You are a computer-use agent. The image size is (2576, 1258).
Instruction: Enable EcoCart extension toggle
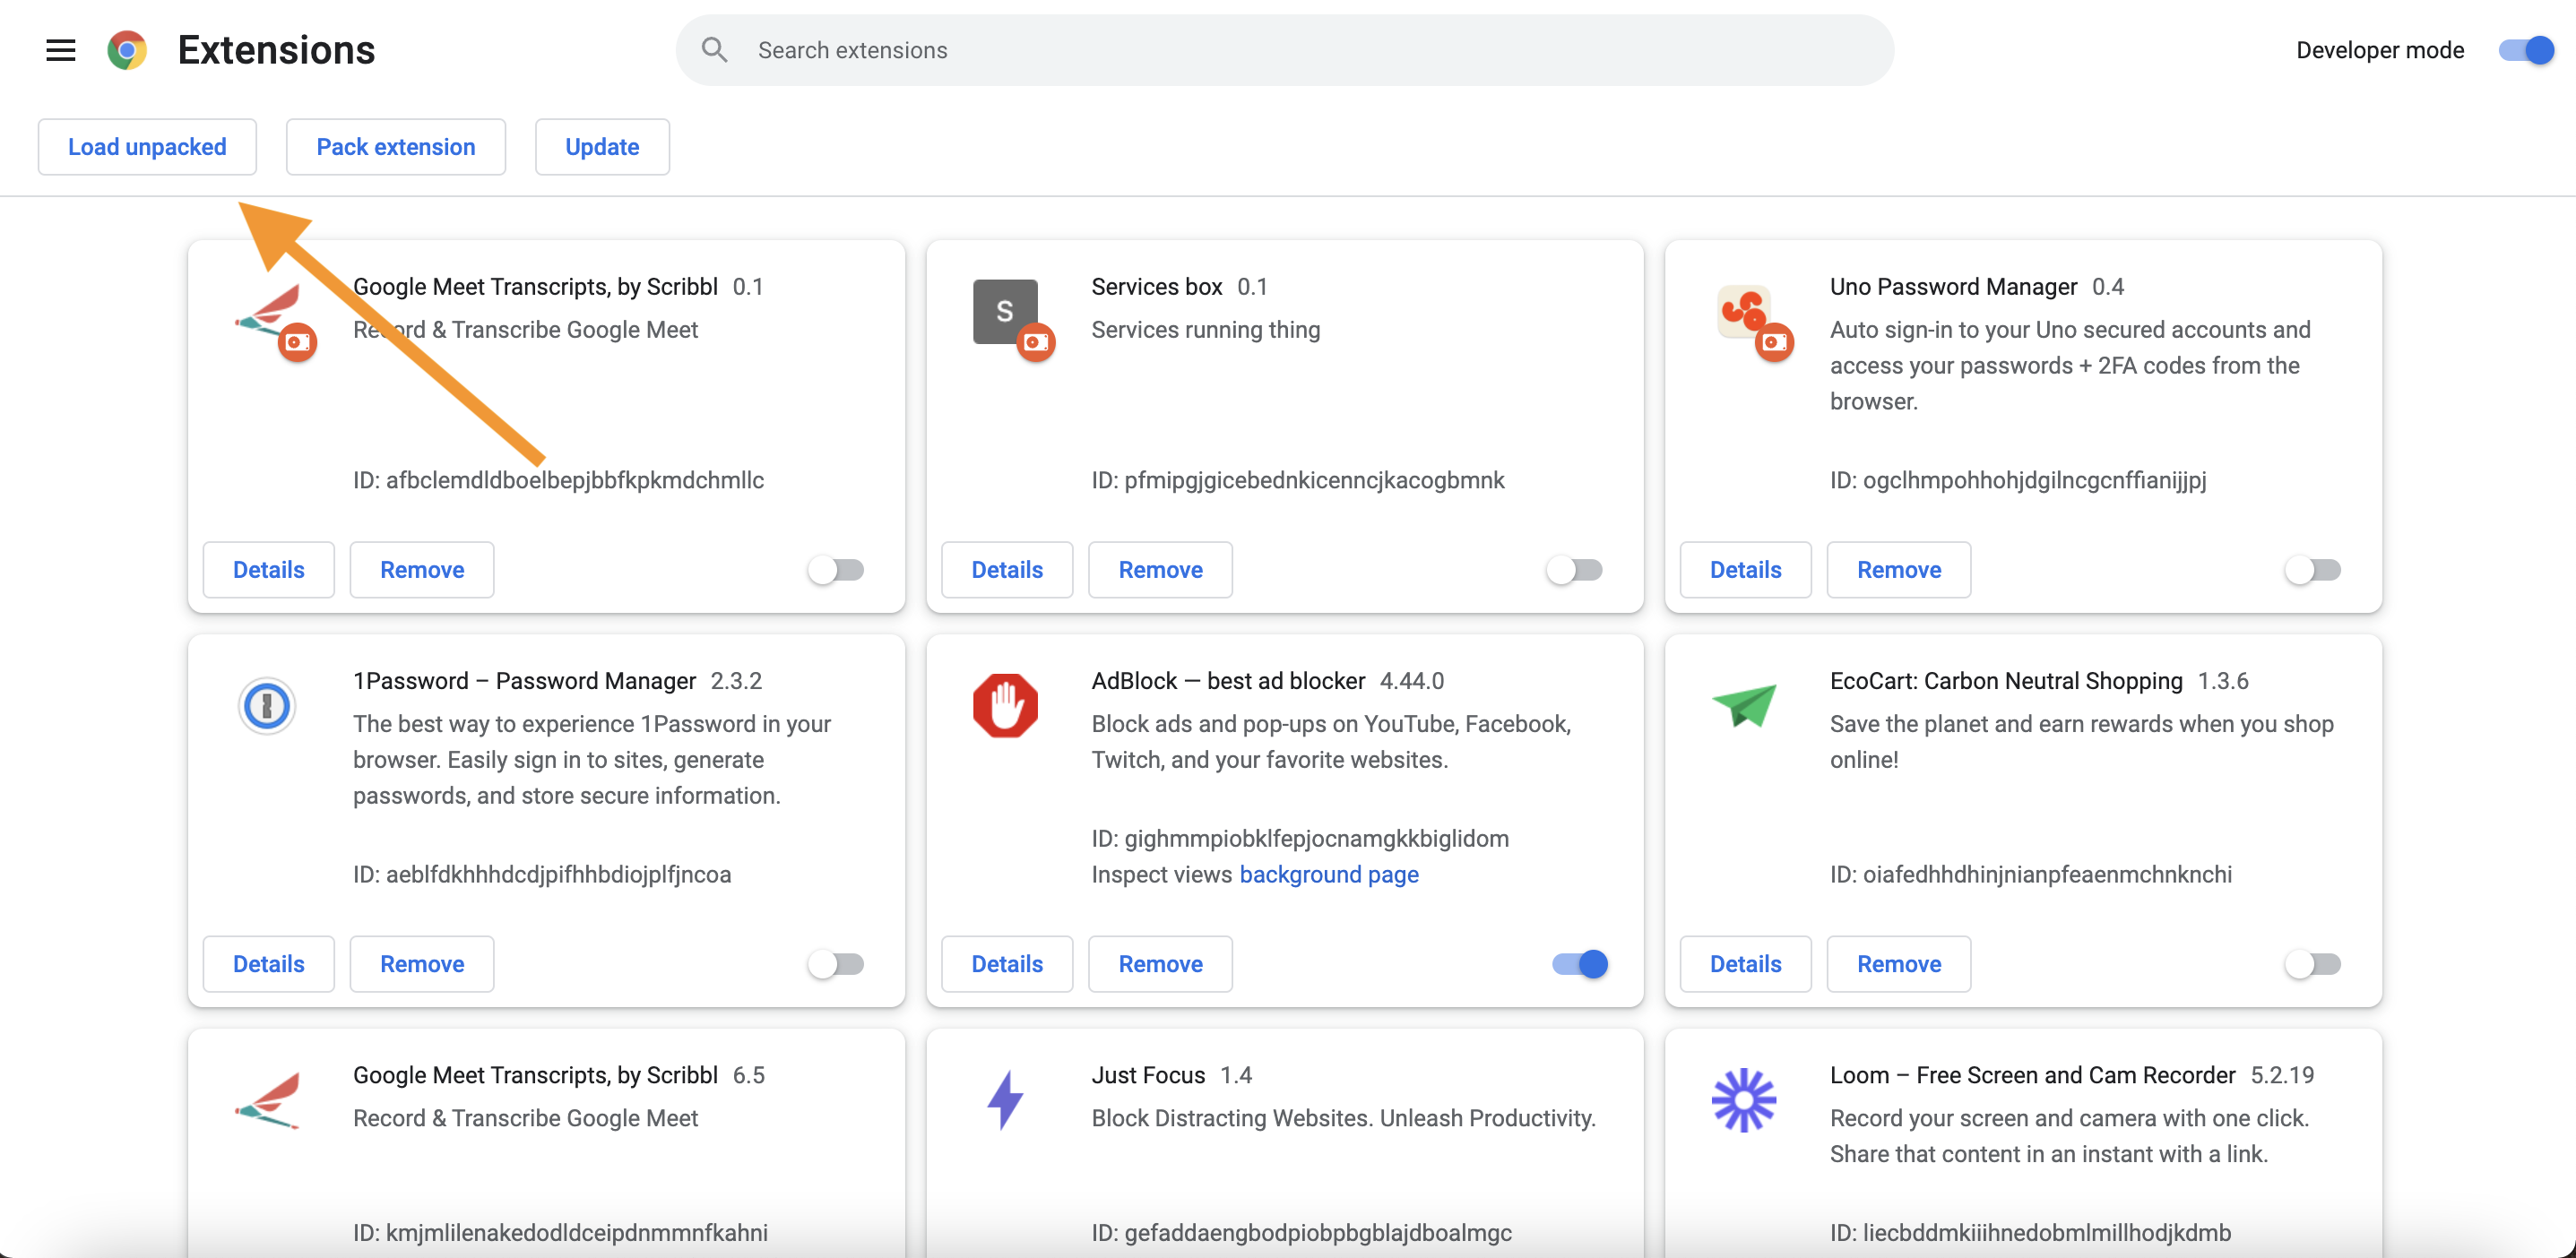[2313, 964]
